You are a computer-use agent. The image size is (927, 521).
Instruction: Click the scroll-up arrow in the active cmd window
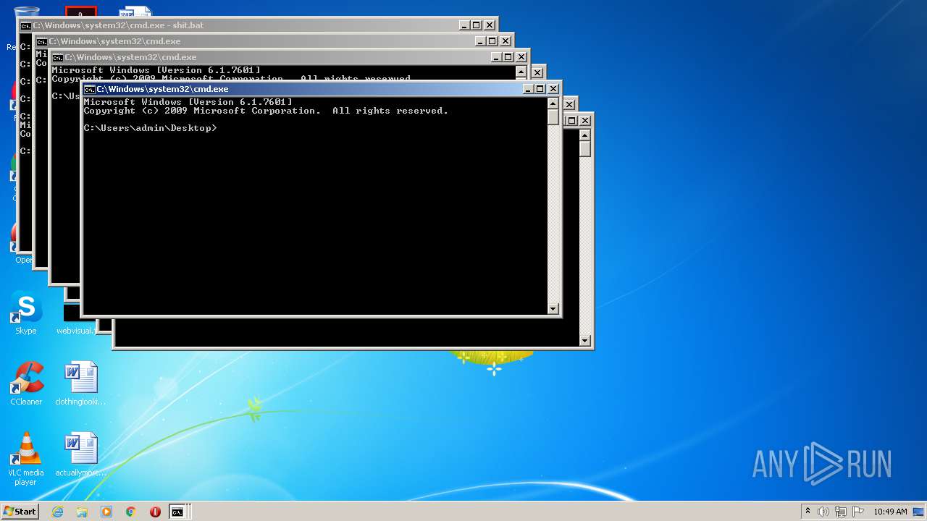(x=553, y=103)
